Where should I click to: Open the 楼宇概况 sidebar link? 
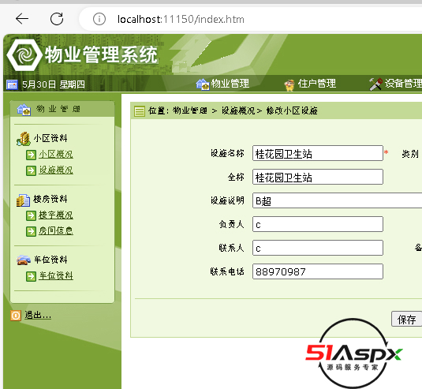[56, 215]
